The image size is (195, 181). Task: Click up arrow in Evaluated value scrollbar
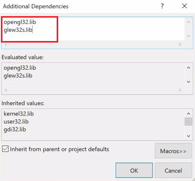coord(189,68)
